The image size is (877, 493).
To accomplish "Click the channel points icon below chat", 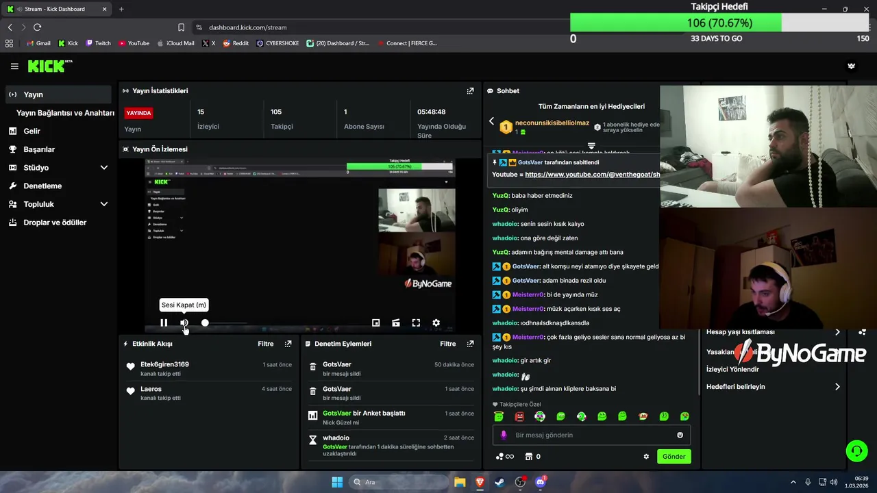I will tap(500, 457).
